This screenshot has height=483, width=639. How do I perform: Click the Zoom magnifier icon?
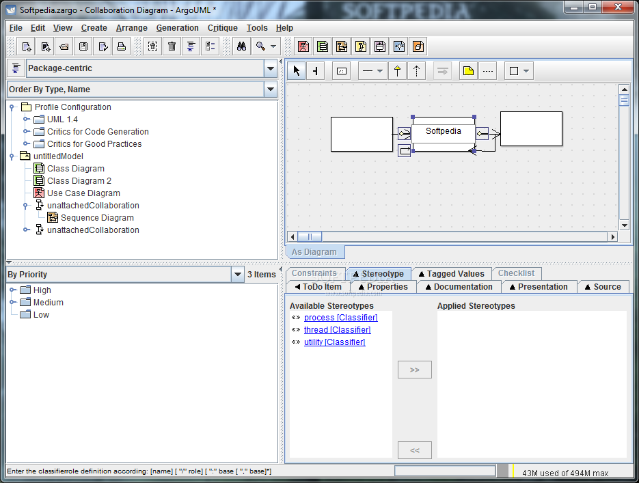261,46
